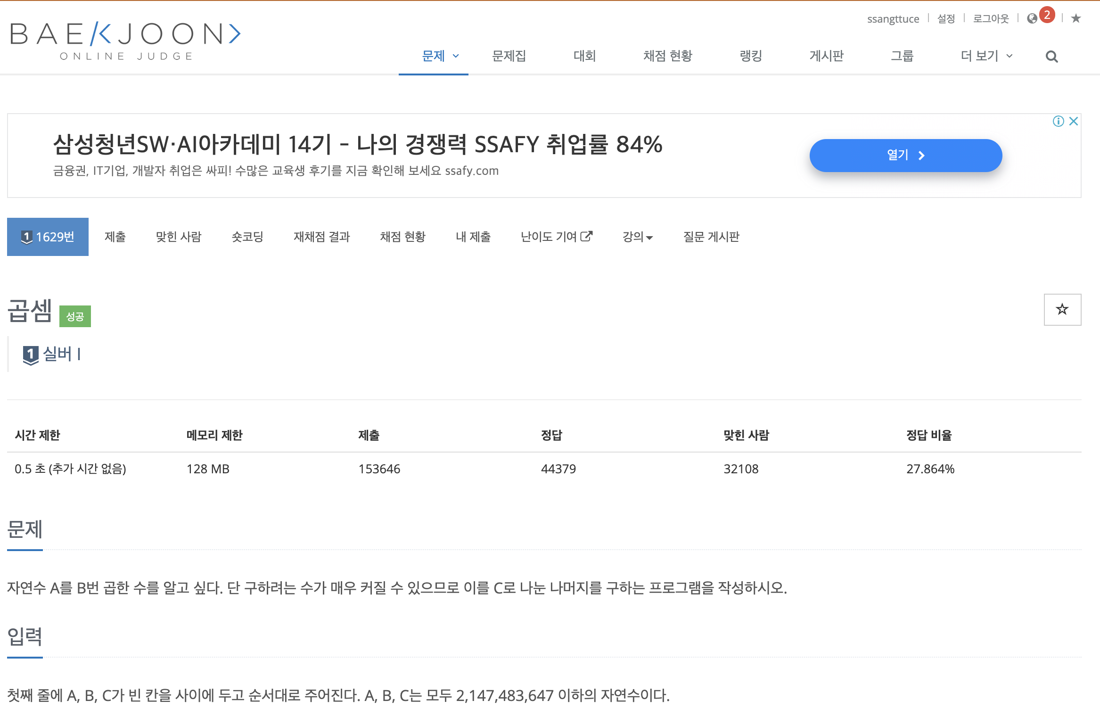Click the ssangttuce username link
The width and height of the screenshot is (1100, 709).
[893, 19]
